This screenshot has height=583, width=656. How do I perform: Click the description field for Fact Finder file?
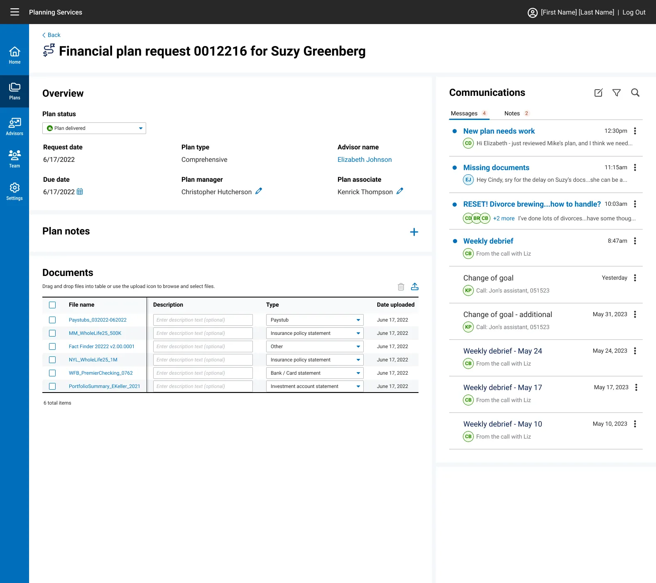pyautogui.click(x=203, y=346)
